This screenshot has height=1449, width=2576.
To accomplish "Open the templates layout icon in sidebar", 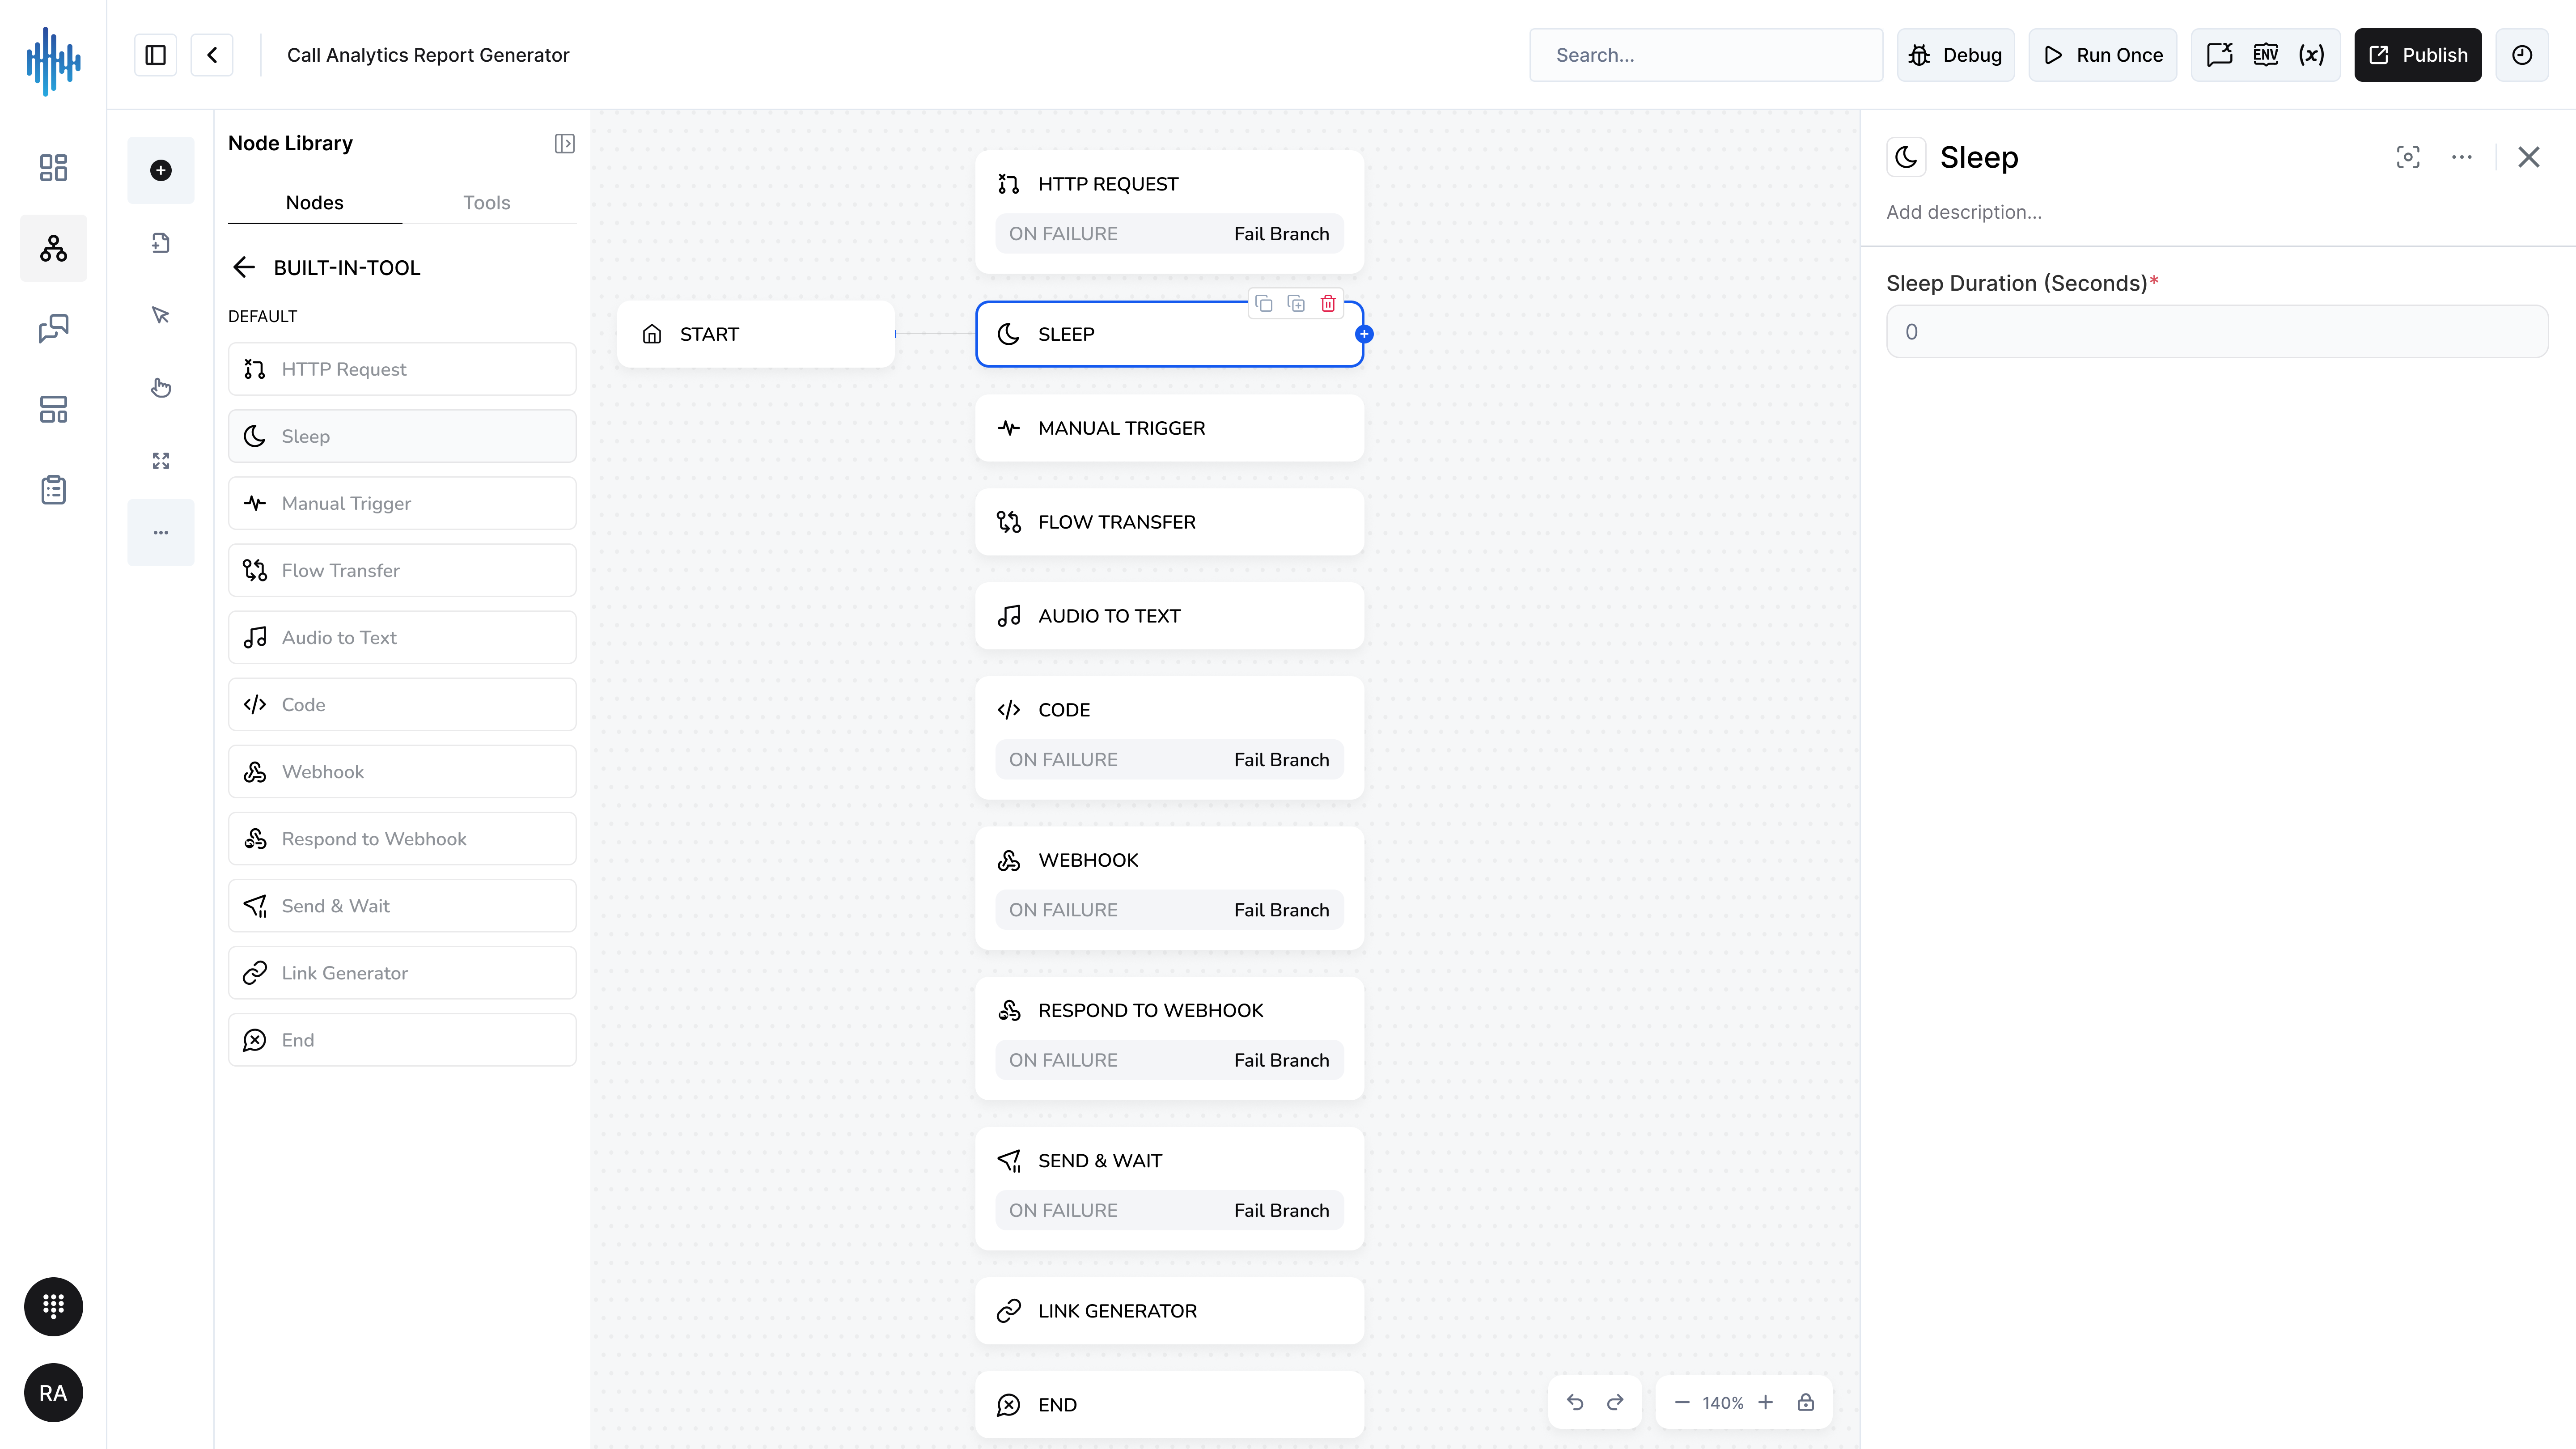I will coord(53,409).
